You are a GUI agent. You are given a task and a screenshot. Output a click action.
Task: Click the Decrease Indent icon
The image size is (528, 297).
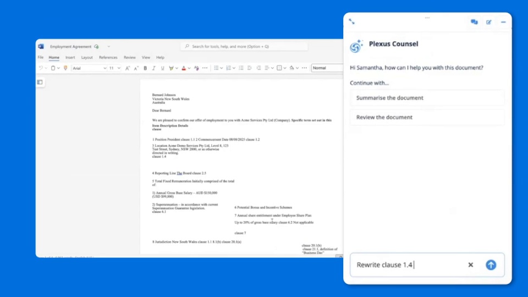(250, 68)
